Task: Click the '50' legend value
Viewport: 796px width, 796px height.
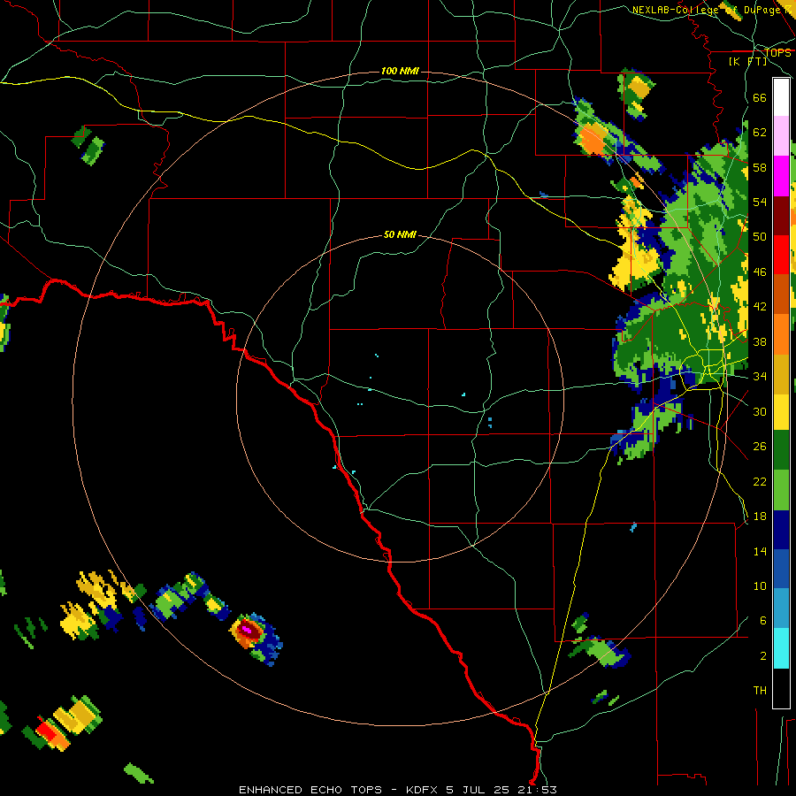Action: point(760,237)
